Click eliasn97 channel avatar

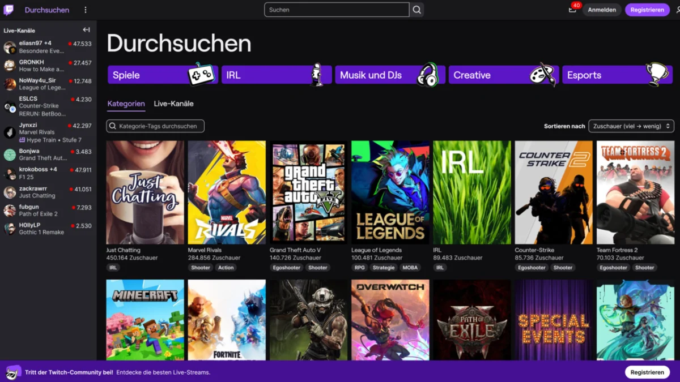point(10,47)
